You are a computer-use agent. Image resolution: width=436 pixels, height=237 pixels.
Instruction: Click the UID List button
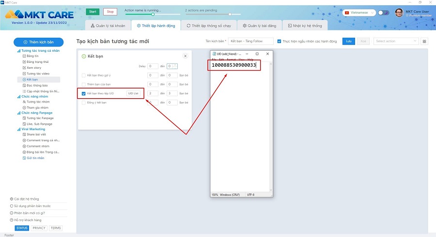133,93
